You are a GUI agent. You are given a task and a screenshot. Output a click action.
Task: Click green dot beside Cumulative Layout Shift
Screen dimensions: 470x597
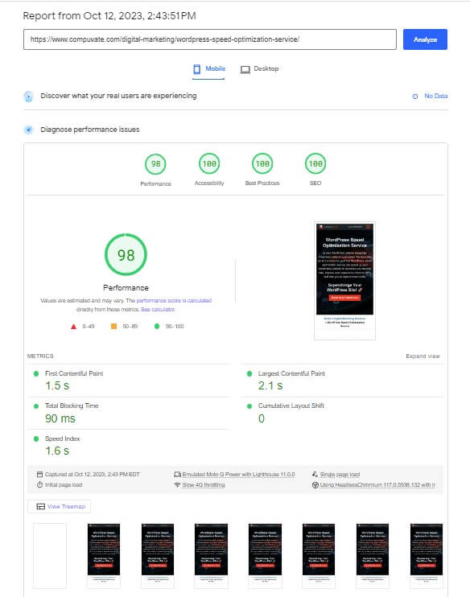[249, 406]
